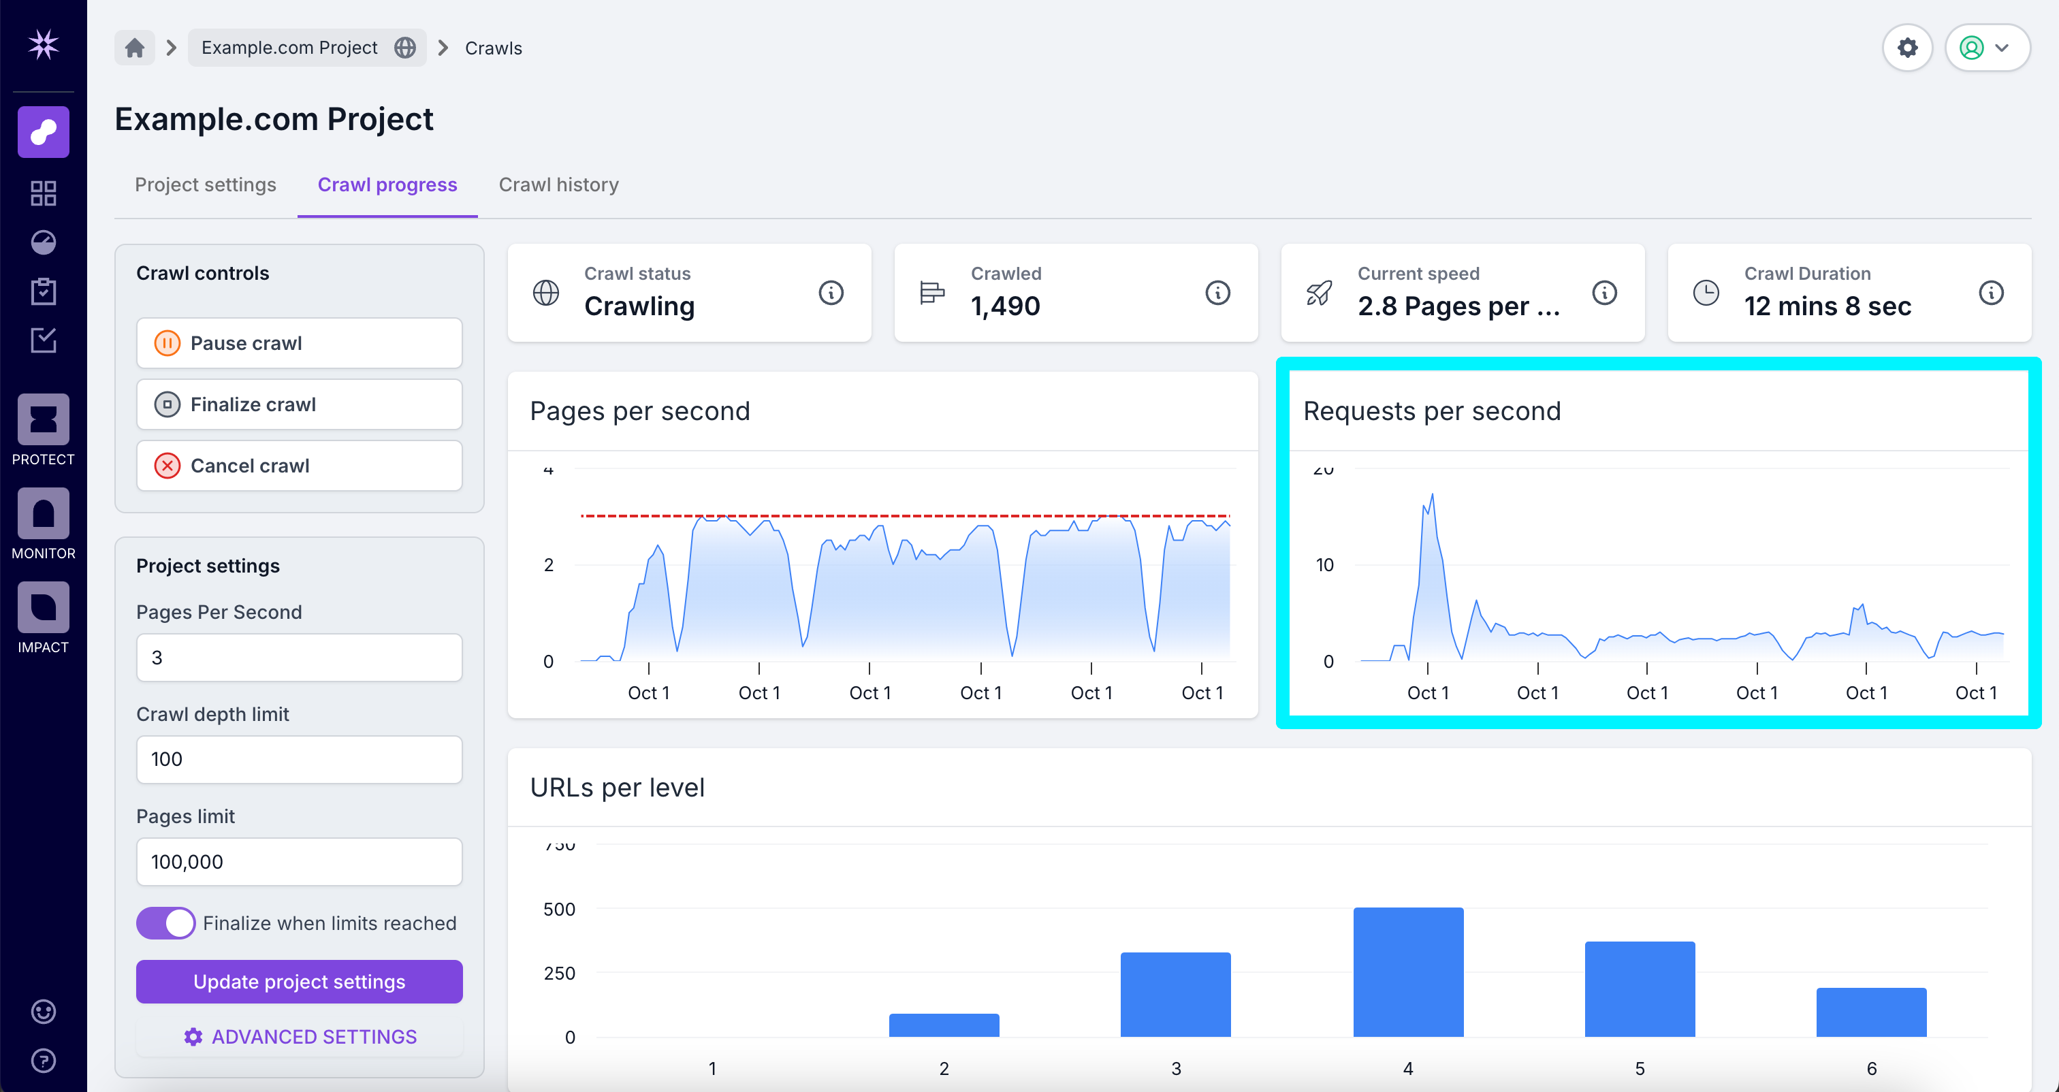Switch to the Project settings tab
Image resolution: width=2059 pixels, height=1092 pixels.
point(206,184)
